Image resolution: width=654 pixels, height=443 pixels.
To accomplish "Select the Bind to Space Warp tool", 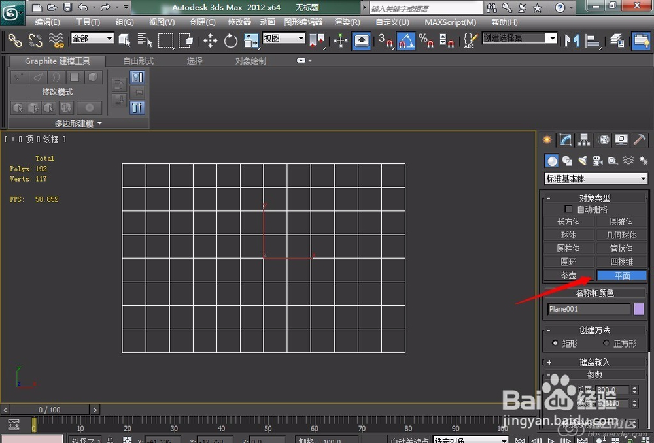I will pyautogui.click(x=56, y=41).
